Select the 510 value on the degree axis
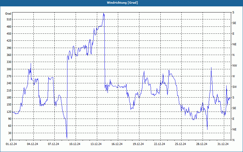 (9, 19)
